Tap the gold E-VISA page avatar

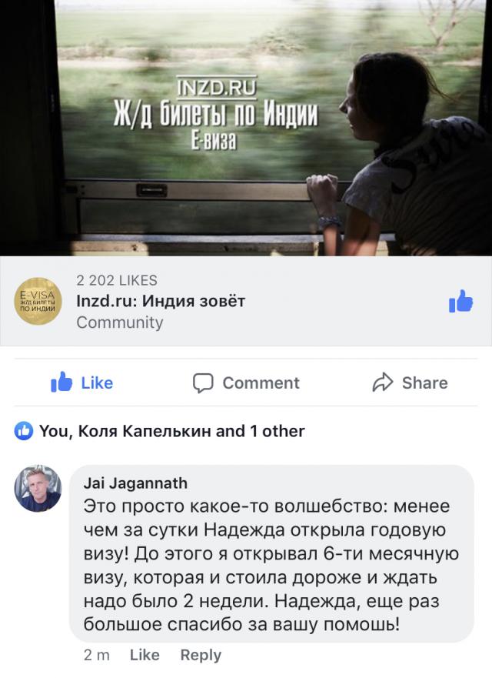(x=38, y=301)
